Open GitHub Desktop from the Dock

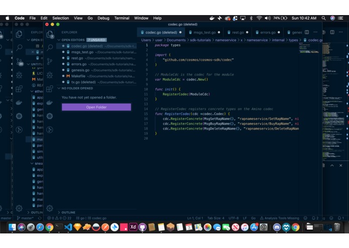point(143,227)
